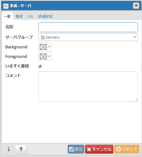Expand the サーバグループ dropdown arrow
142x157 pixels.
click(x=135, y=37)
